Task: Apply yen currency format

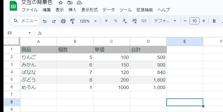Action: click(x=106, y=21)
